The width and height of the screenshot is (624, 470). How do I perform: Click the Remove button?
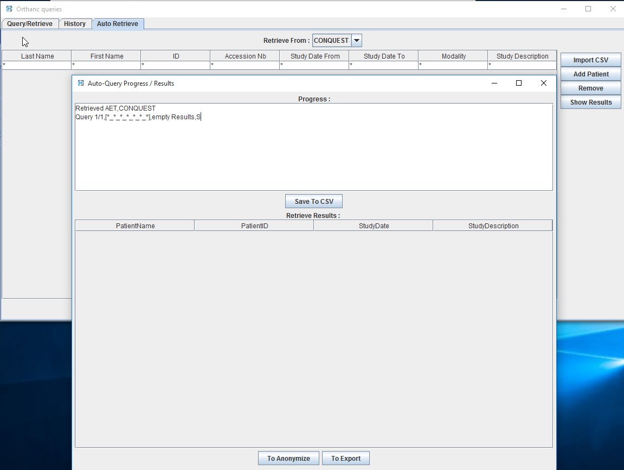[590, 88]
